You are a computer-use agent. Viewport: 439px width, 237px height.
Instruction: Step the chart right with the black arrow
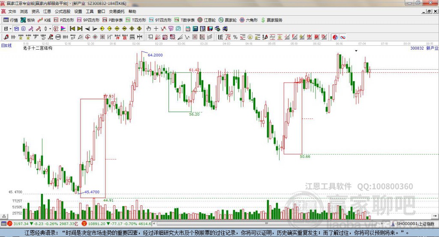pyautogui.click(x=95, y=29)
